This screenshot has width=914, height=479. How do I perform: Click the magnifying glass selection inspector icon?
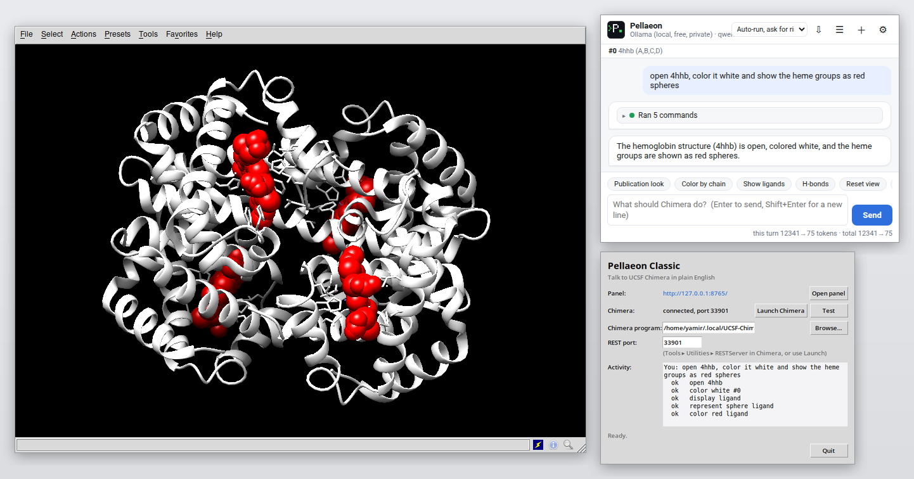point(569,445)
